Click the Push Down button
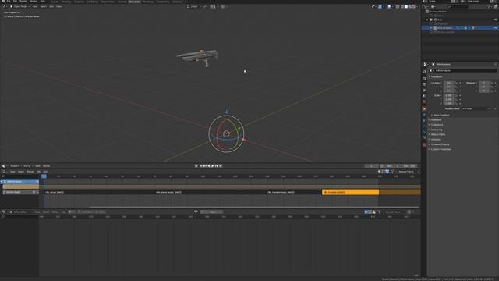Image resolution: width=499 pixels, height=281 pixels. (x=86, y=212)
